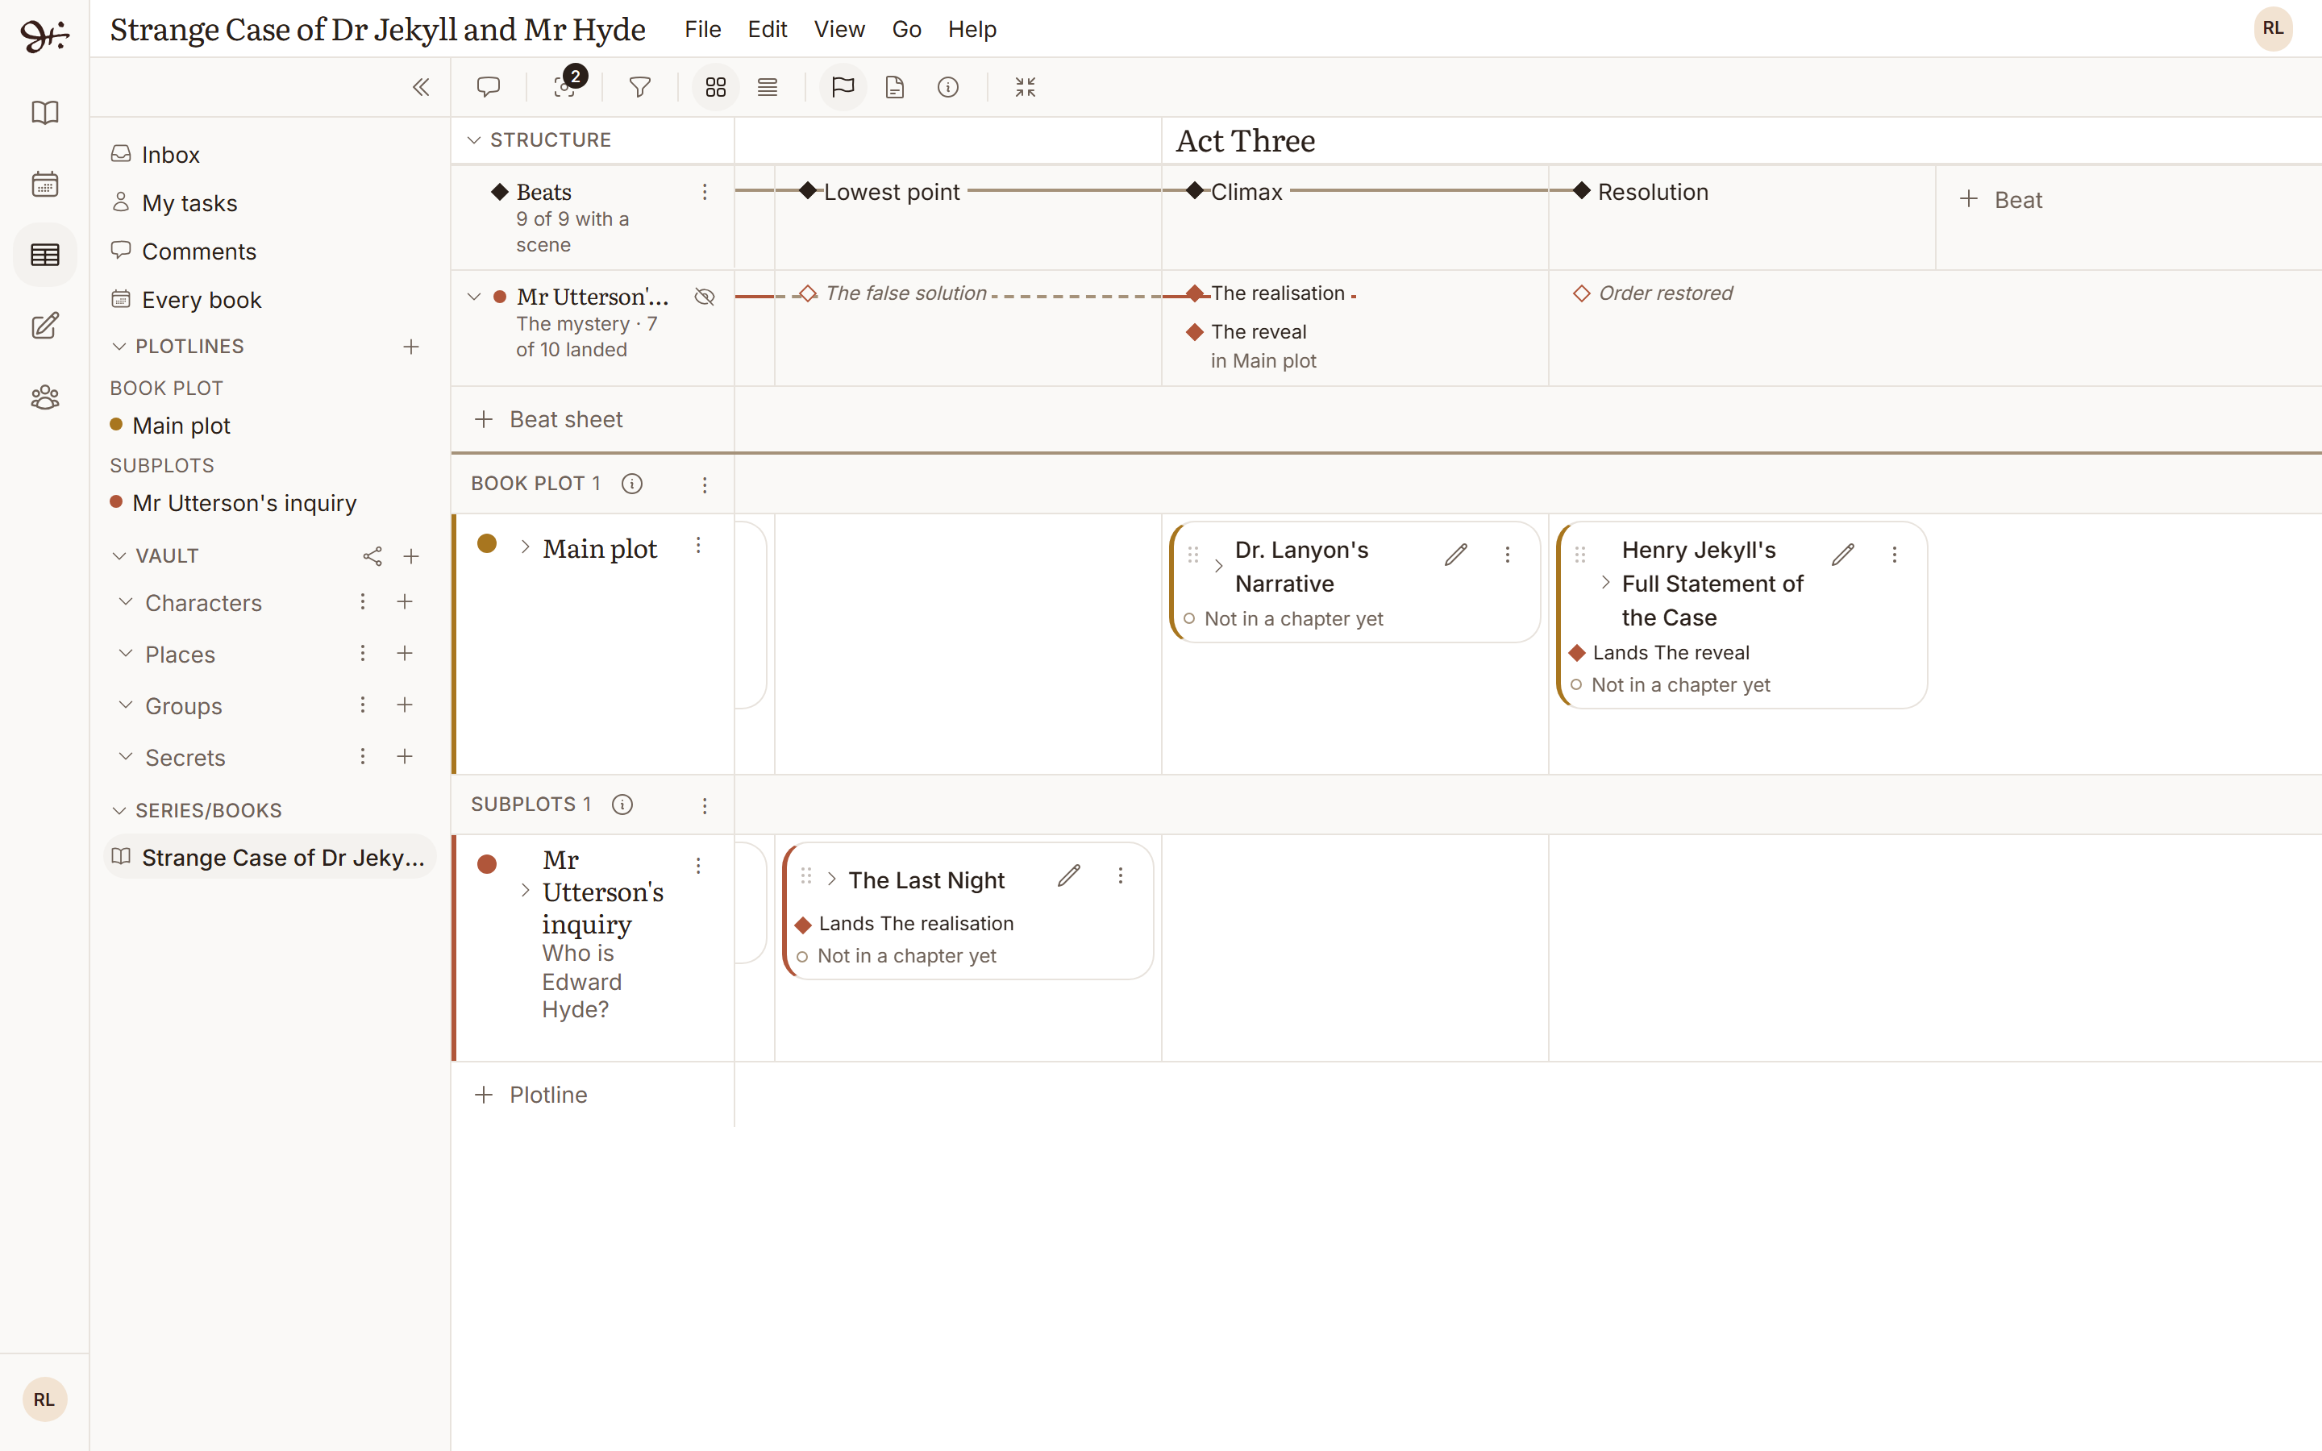Select the Climax beat marker

[x=1195, y=191]
